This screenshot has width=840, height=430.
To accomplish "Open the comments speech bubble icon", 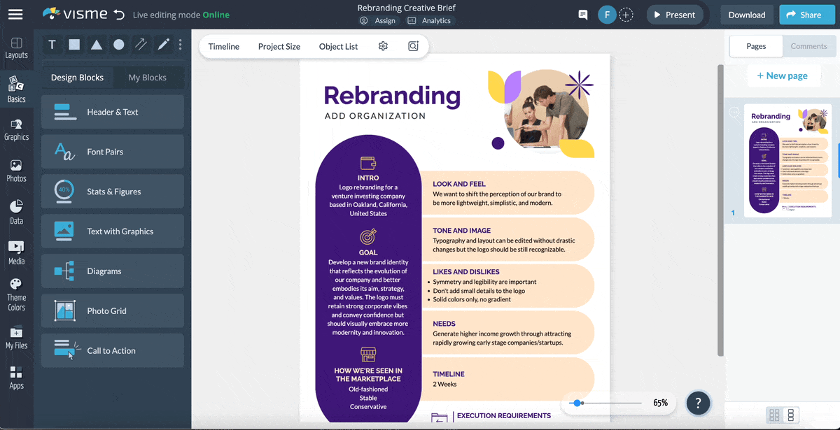I will [582, 15].
